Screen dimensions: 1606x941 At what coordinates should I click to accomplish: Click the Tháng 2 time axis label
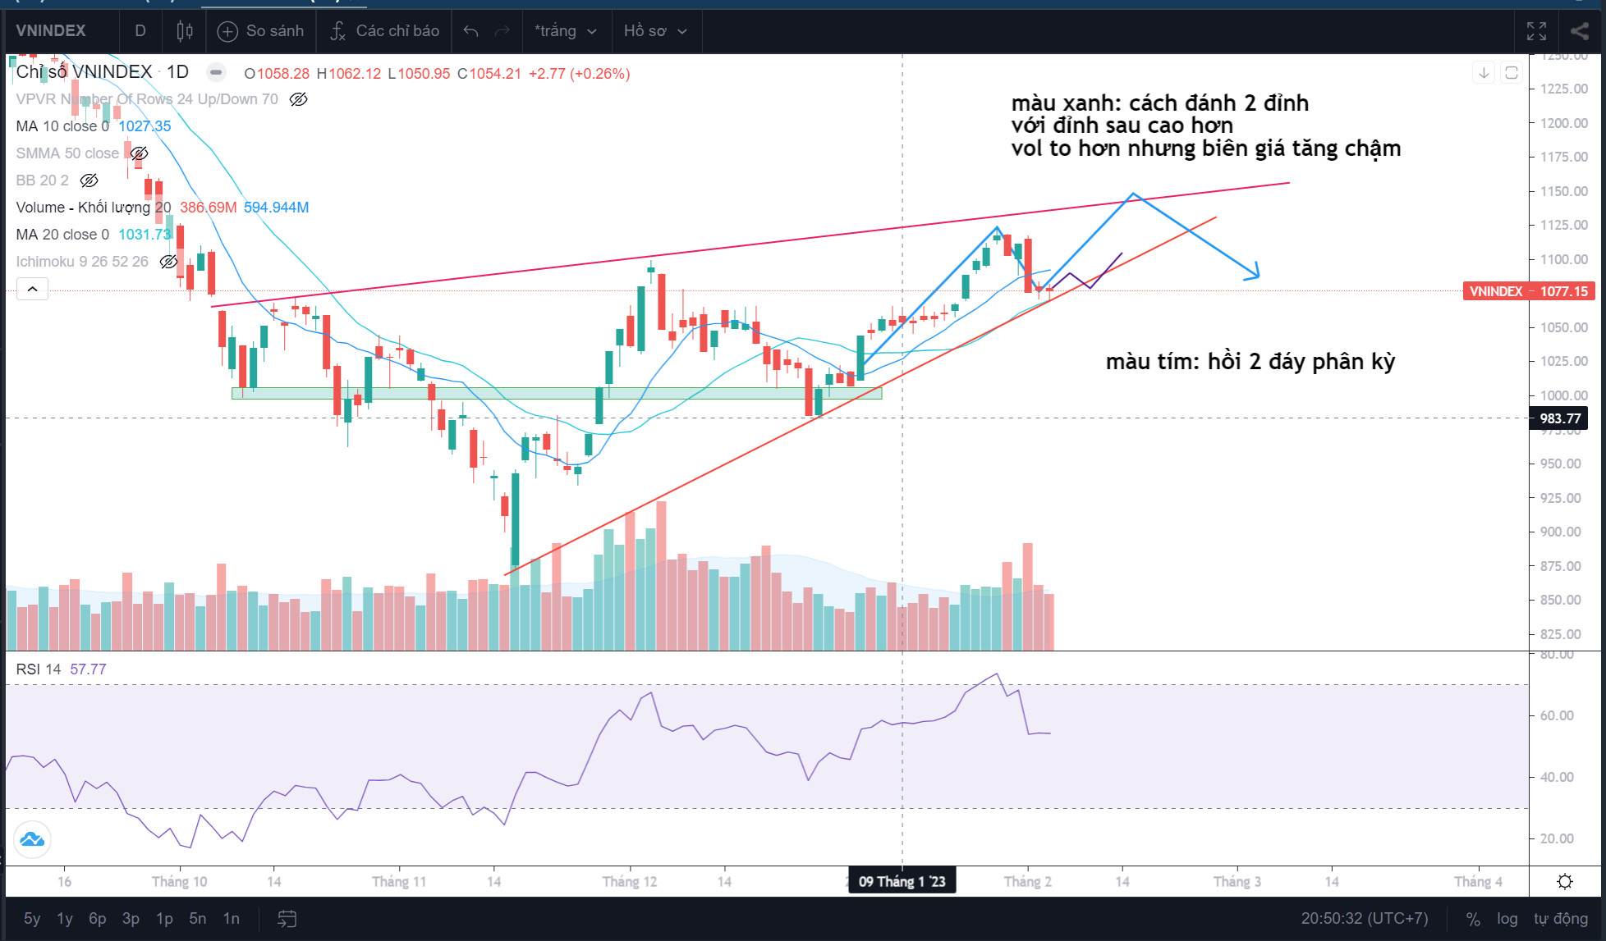(x=1027, y=882)
